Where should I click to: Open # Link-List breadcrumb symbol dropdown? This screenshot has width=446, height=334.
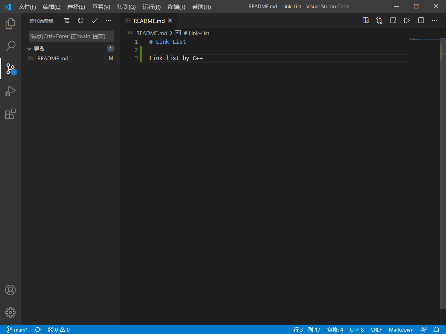196,33
